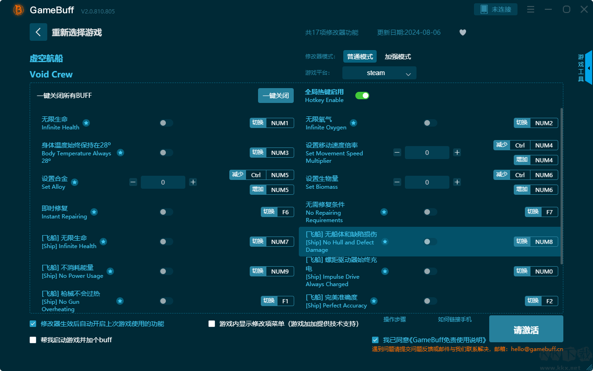Click the cheat list vertical scrollbar

[x=561, y=185]
